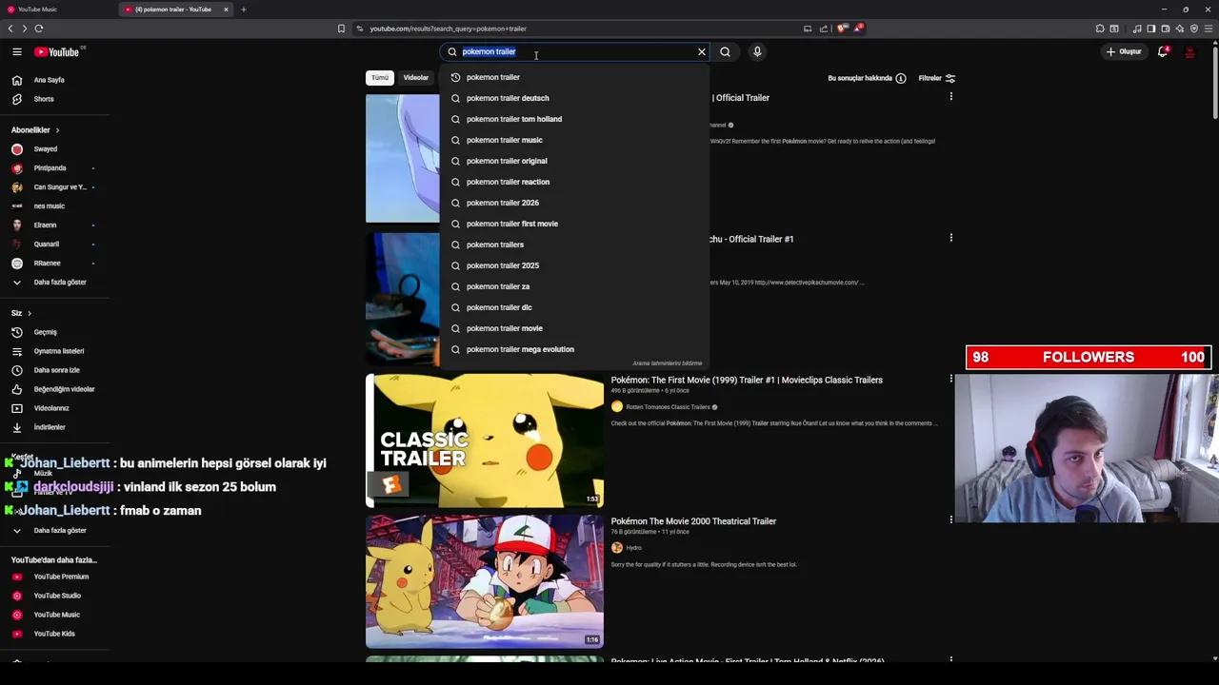Expand the Siz section arrow

pyautogui.click(x=30, y=313)
